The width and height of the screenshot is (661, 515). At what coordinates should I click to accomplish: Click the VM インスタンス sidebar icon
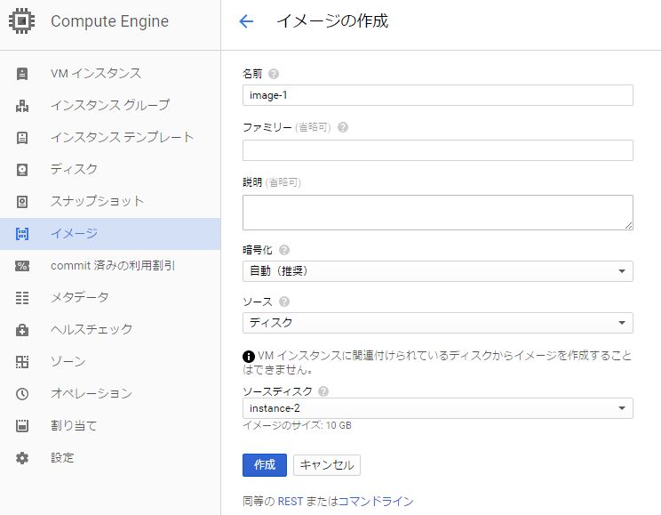pyautogui.click(x=22, y=74)
